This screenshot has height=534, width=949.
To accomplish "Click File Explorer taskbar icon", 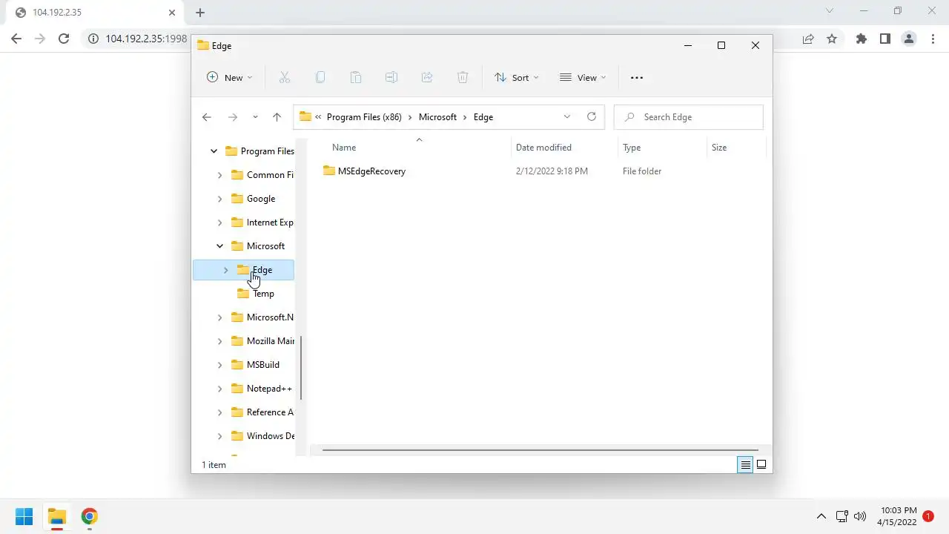I will coord(57,516).
